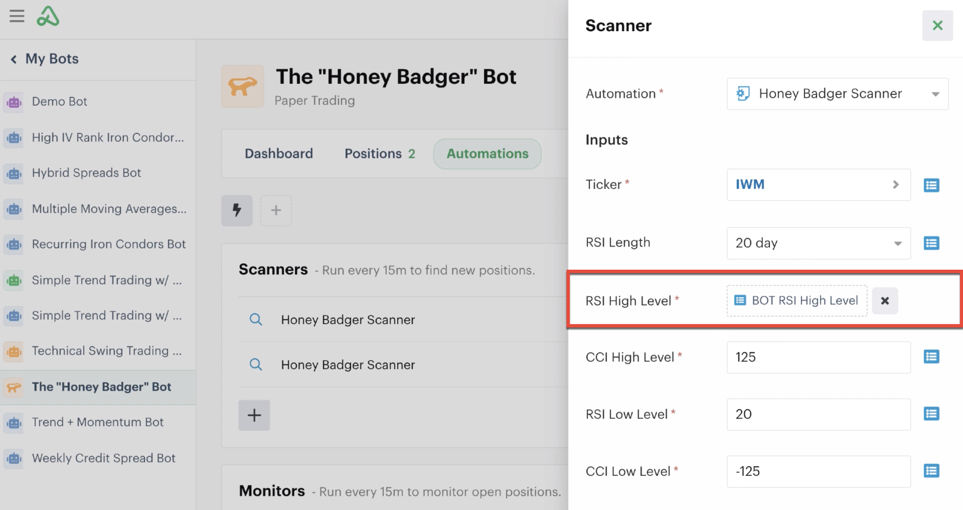
Task: Switch to the Dashboard tab
Action: (279, 154)
